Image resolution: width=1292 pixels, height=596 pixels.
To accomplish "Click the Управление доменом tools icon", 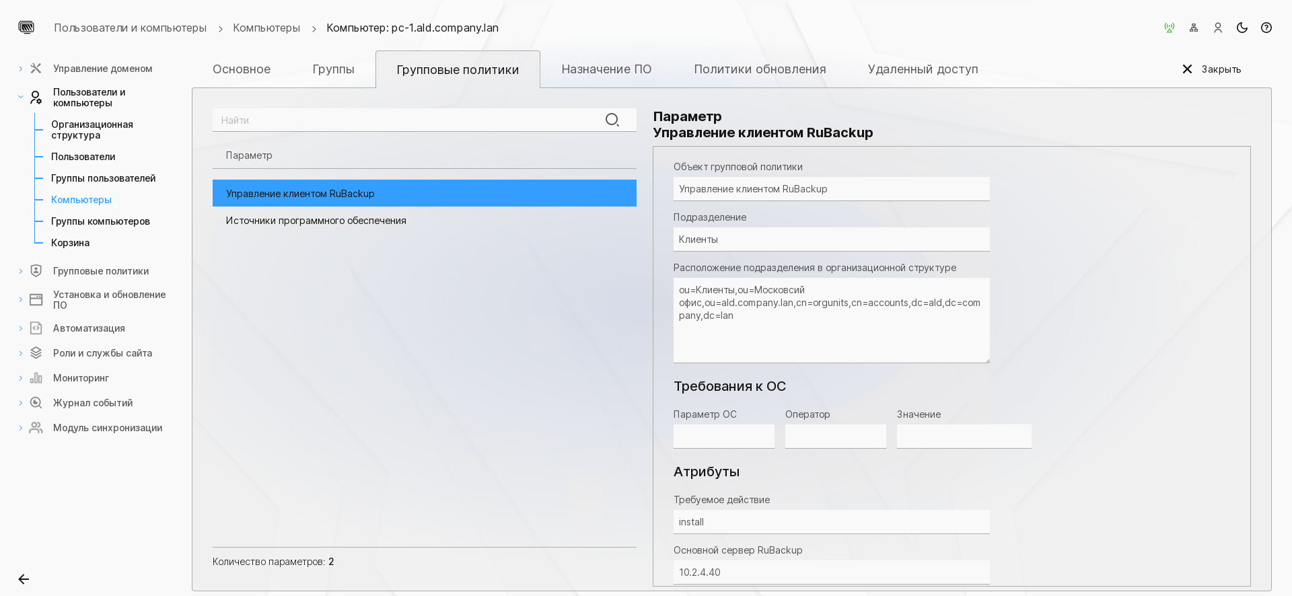I will pos(36,69).
